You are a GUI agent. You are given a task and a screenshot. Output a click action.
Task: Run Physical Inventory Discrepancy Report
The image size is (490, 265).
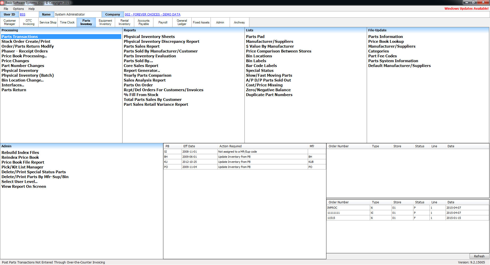point(162,42)
